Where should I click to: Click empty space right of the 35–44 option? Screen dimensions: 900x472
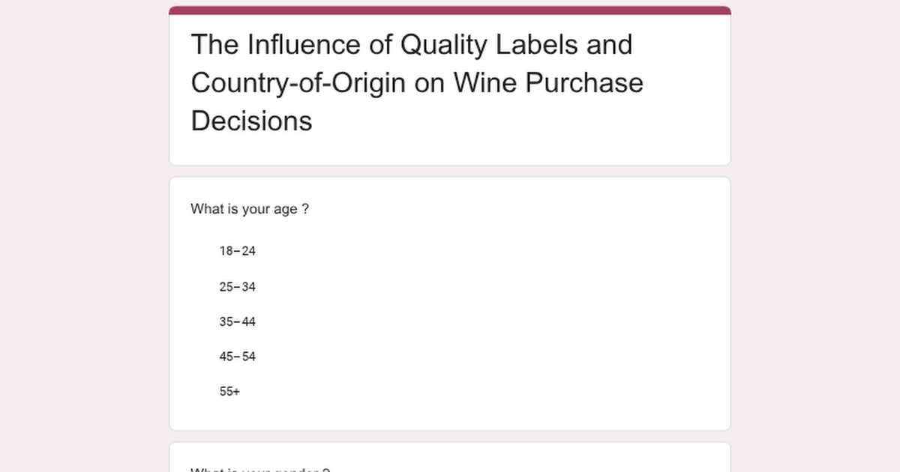tap(487, 322)
